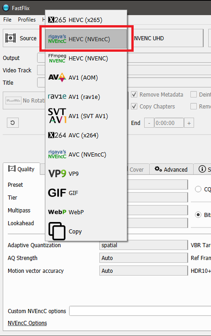Viewport: 211px width, 336px height.
Task: Open the Multipass dropdown
Action: [x=157, y=211]
